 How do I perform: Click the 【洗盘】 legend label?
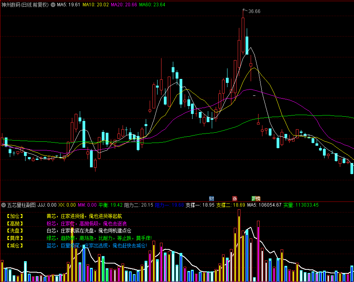point(15,231)
